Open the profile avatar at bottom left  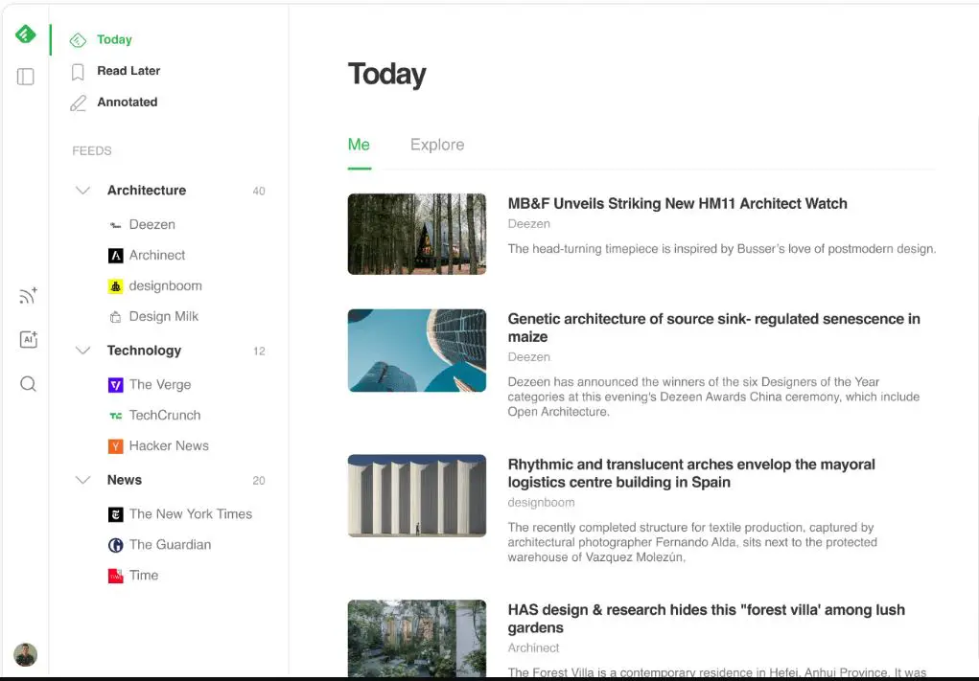click(x=26, y=654)
